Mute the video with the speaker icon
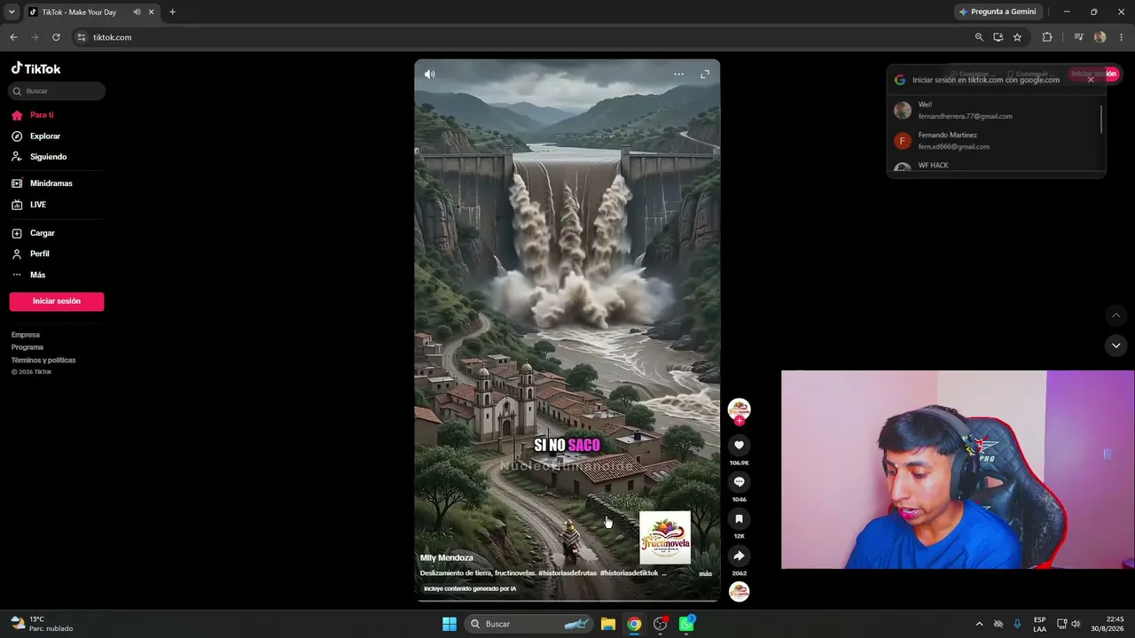1135x638 pixels. click(430, 74)
